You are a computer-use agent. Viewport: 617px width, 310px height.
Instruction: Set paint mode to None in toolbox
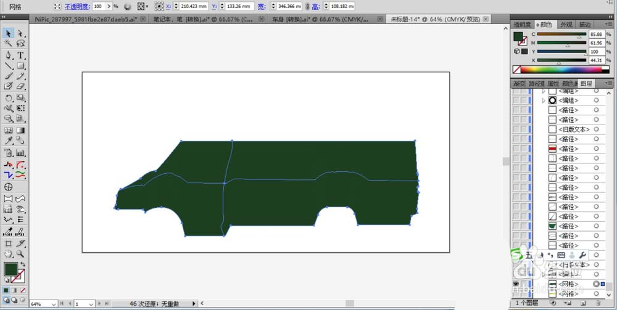coord(23,290)
